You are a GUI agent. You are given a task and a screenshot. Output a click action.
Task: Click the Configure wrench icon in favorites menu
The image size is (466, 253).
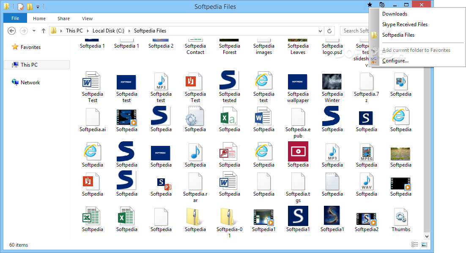pyautogui.click(x=374, y=61)
